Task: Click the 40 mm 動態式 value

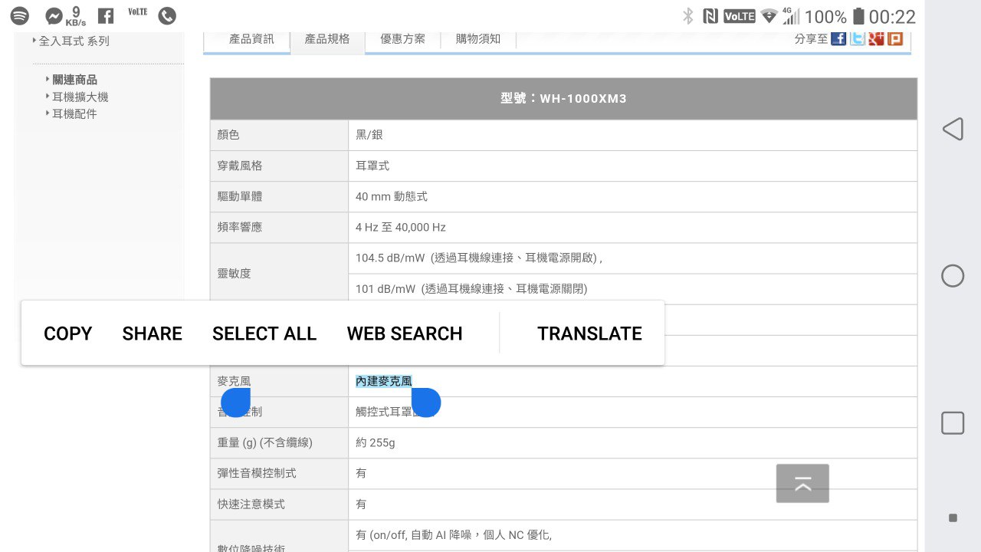Action: pyautogui.click(x=392, y=196)
